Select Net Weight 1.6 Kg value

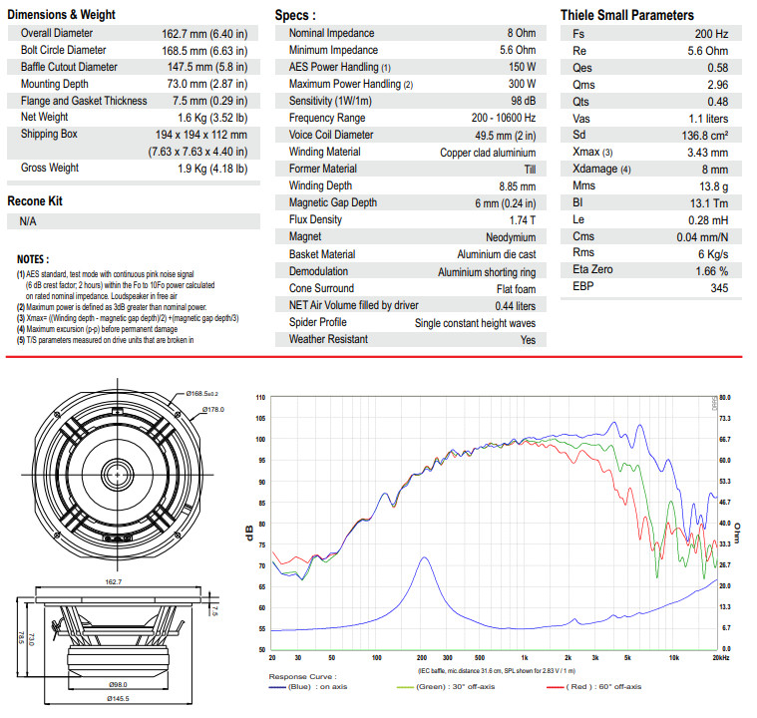point(212,118)
